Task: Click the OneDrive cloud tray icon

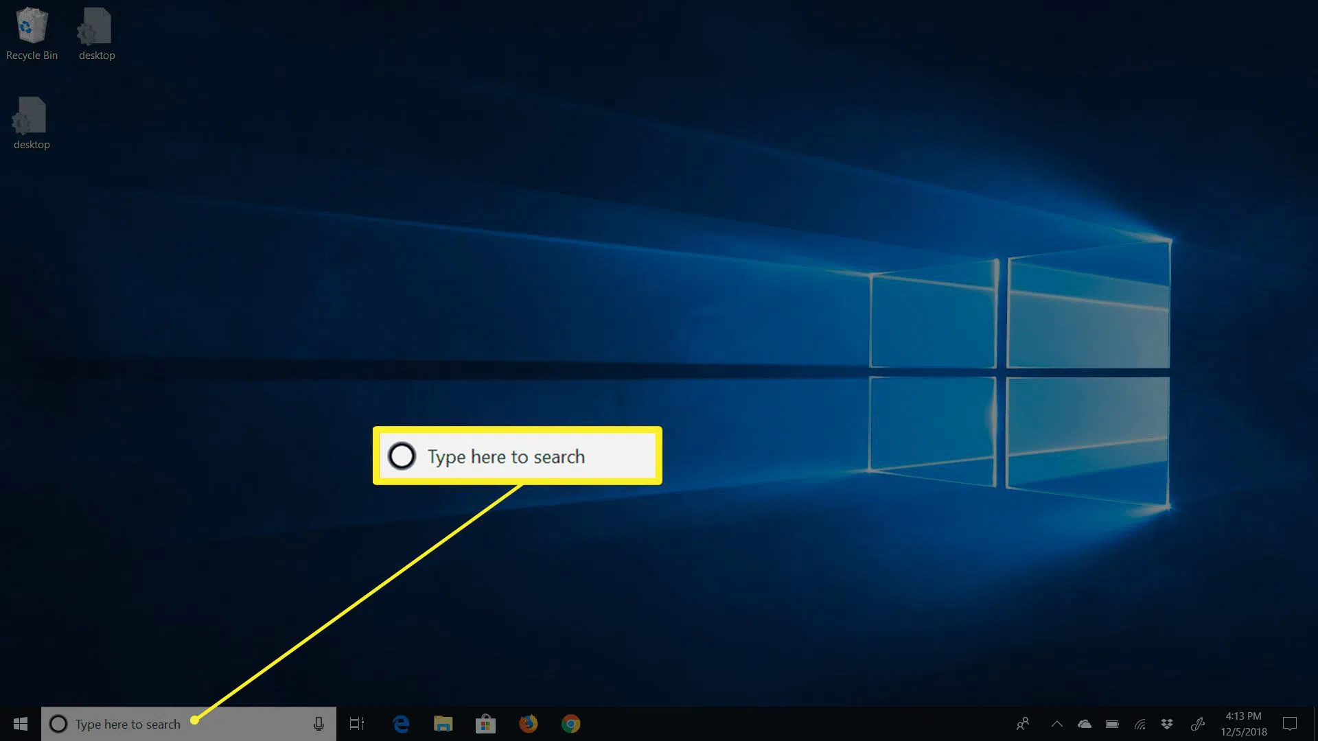Action: tap(1085, 724)
